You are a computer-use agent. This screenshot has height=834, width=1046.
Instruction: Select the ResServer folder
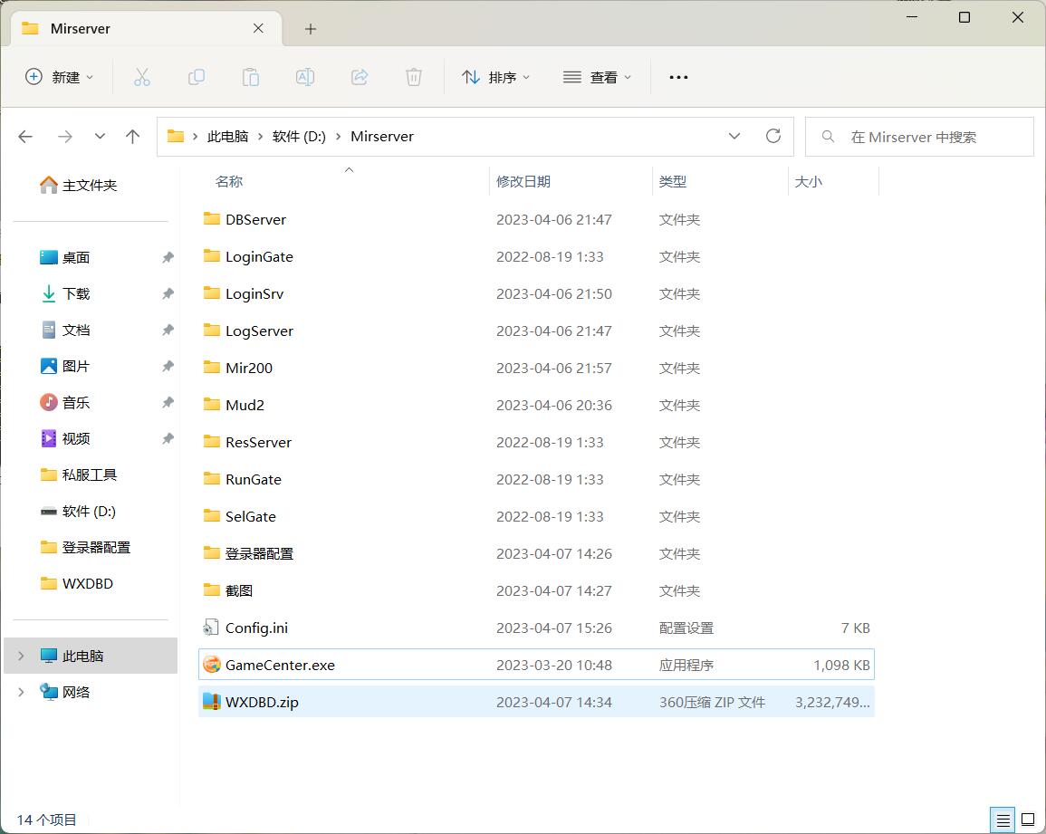tap(535, 442)
